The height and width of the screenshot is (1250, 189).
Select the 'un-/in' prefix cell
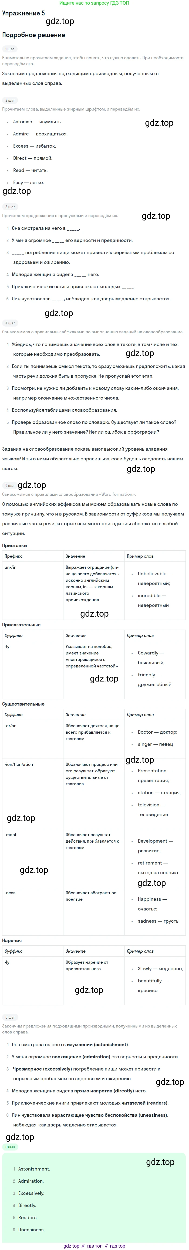[32, 591]
